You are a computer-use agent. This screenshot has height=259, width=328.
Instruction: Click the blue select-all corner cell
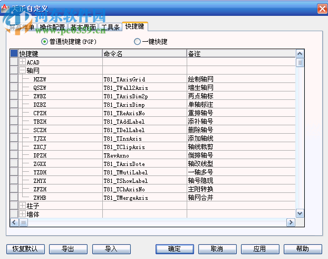click(14, 53)
